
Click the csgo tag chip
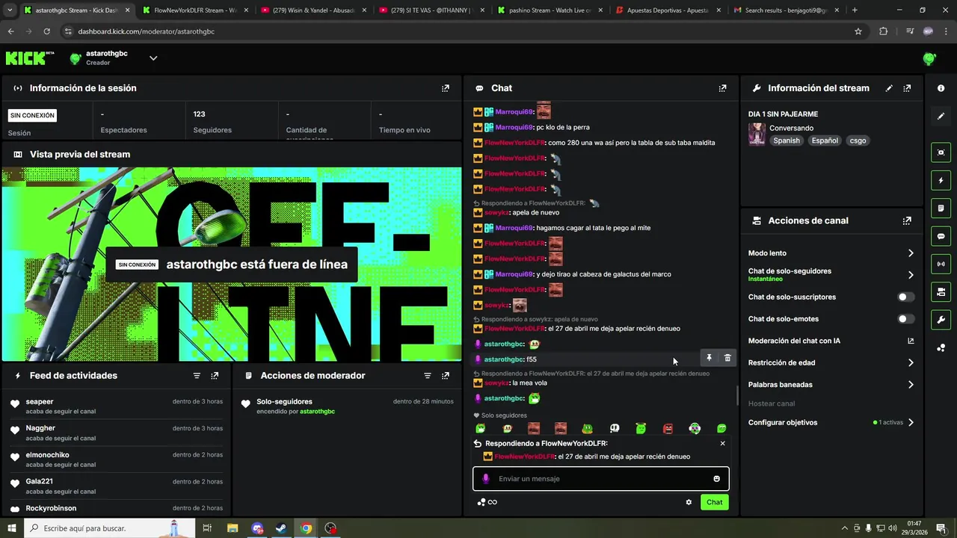(858, 140)
